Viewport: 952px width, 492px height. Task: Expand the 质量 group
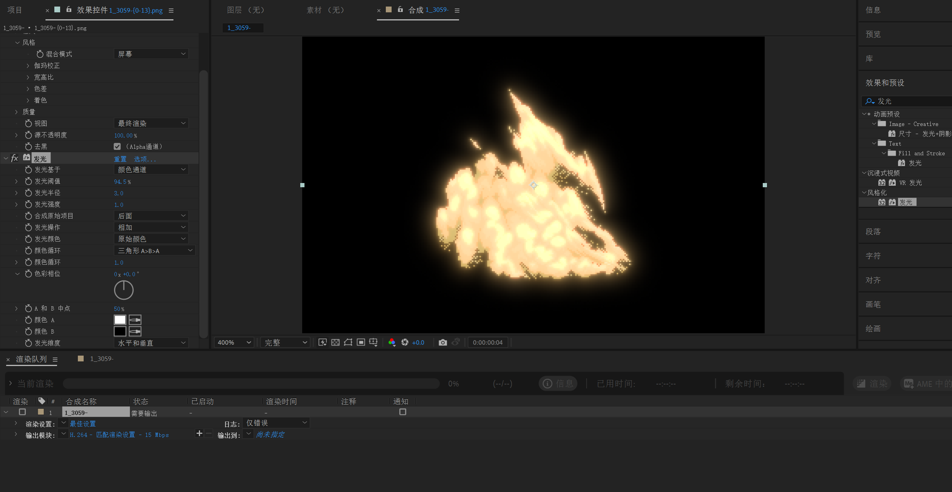tap(16, 112)
